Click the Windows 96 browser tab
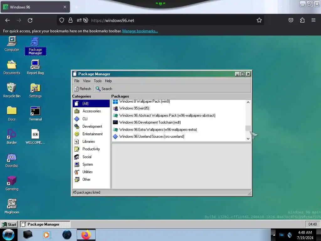321x241 pixels. (35, 7)
